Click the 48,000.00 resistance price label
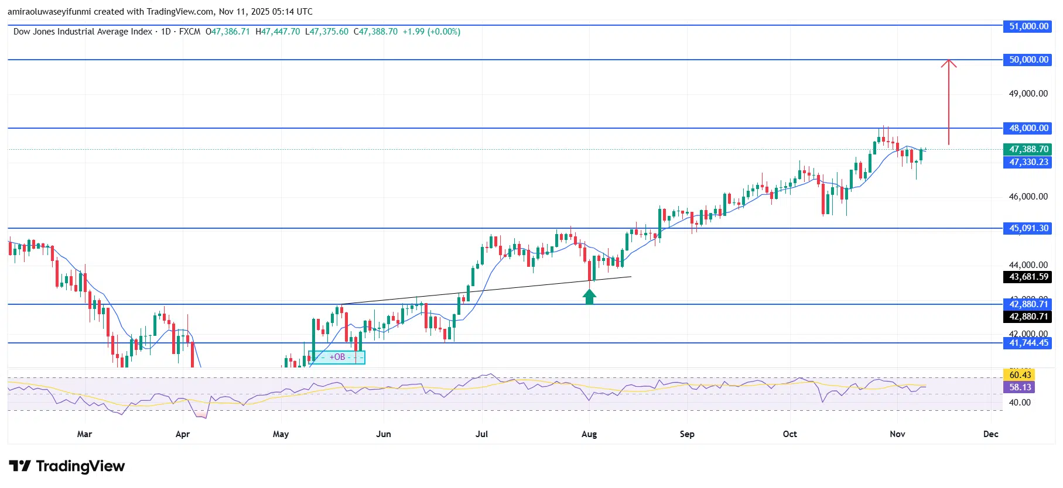 click(x=1028, y=128)
